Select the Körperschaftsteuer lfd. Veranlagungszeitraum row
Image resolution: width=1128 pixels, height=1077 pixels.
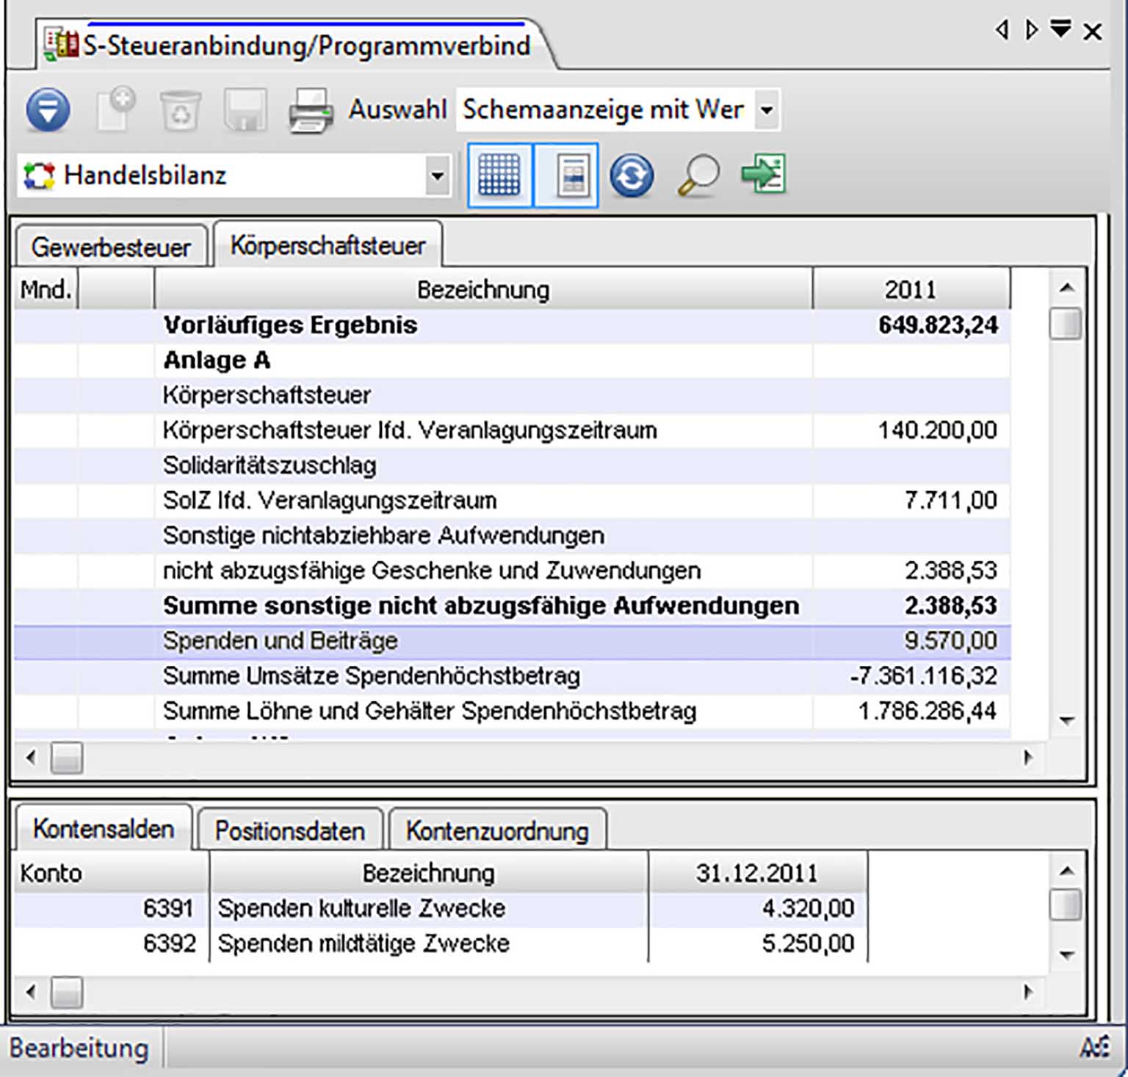coord(512,430)
